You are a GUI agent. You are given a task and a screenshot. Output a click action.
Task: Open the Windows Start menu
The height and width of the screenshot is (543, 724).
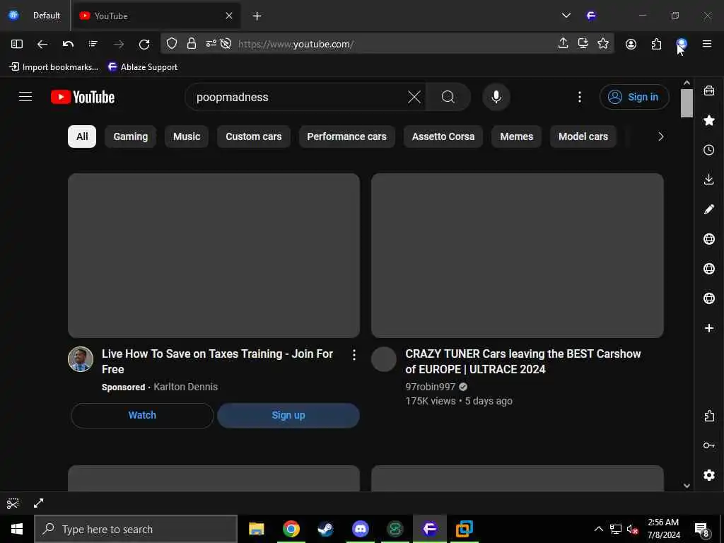[17, 529]
